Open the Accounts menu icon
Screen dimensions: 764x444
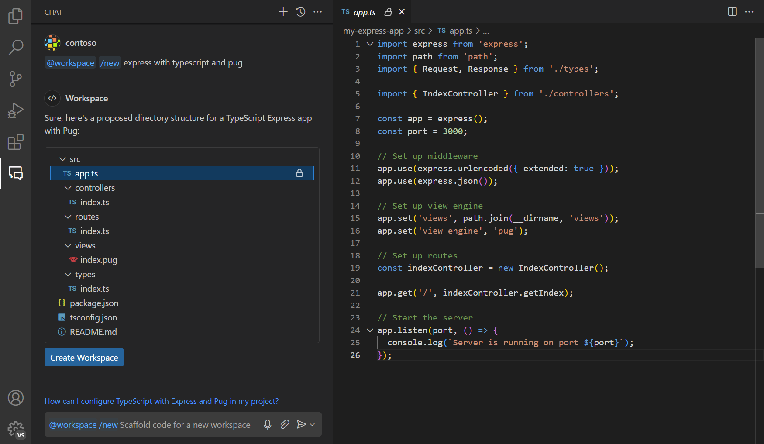pyautogui.click(x=16, y=398)
